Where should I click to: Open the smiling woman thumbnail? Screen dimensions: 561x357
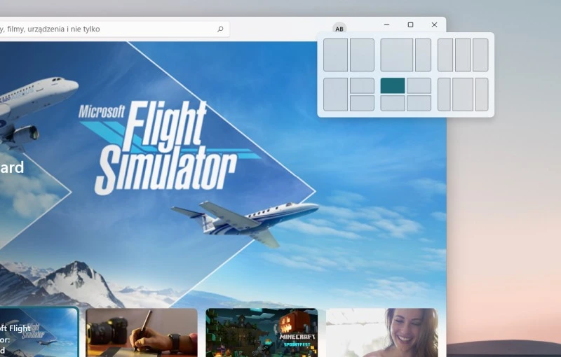(382, 332)
